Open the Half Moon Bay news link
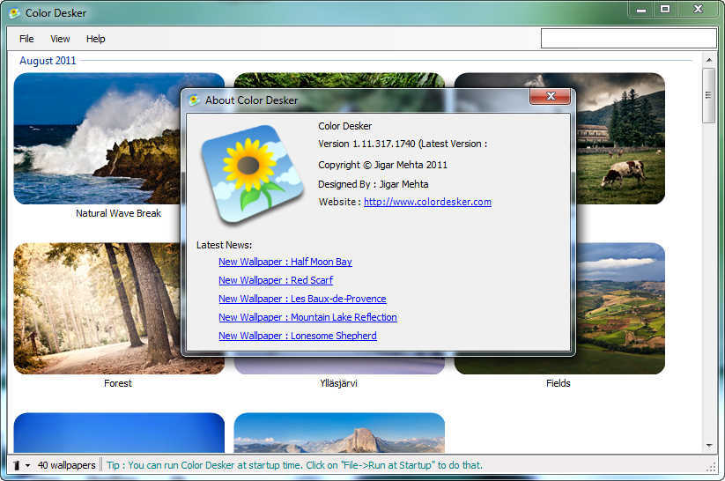 pos(285,262)
